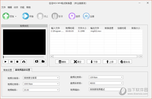
Task: Open the 帮助 menu
Action: tap(28, 7)
